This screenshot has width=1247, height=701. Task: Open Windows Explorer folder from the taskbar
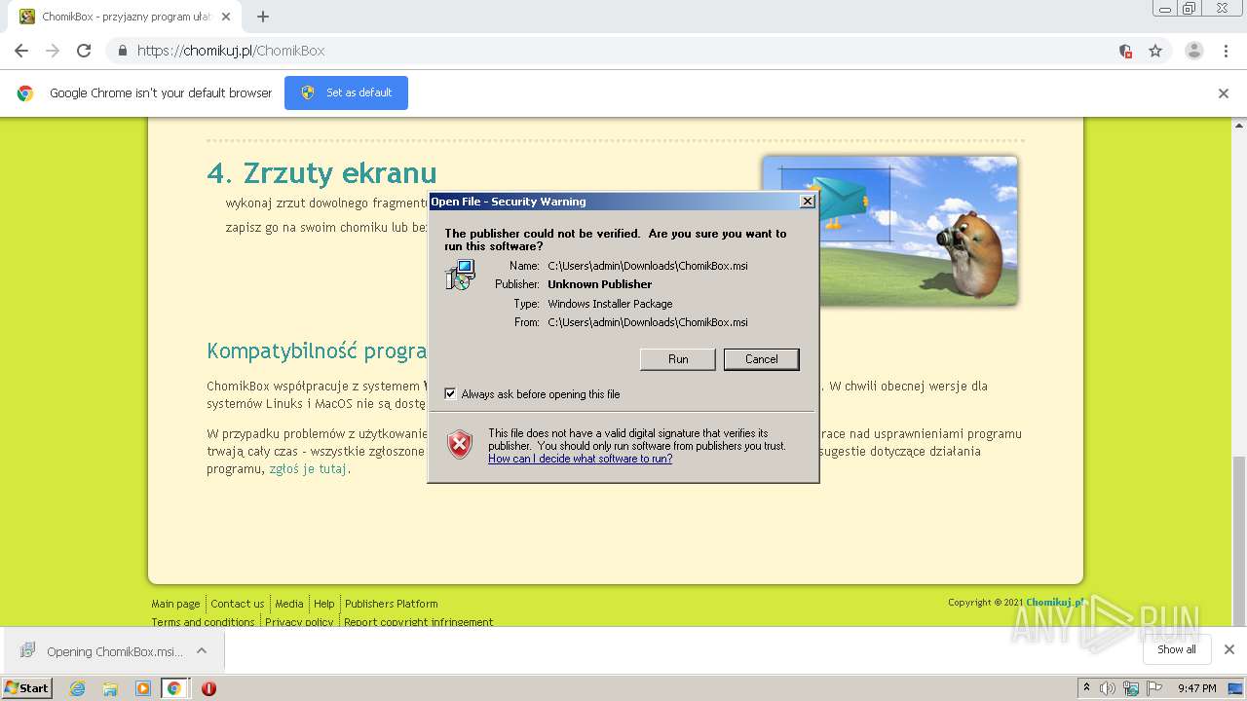click(x=110, y=688)
